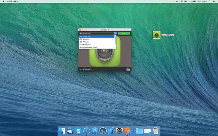218x136 pixels.
Task: Open the US flag input source menu
Action: pyautogui.click(x=186, y=1)
